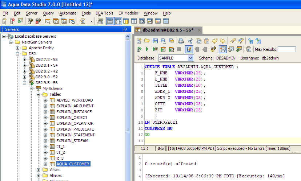Viewport: 301px width, 181px height.
Task: Click the copy icon in editor toolbar
Action: [x=198, y=41]
